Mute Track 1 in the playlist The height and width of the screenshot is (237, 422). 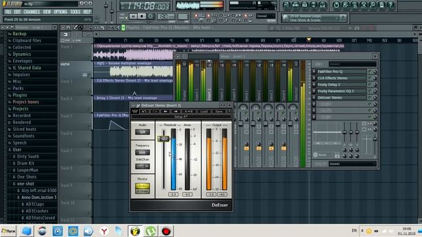89,57
